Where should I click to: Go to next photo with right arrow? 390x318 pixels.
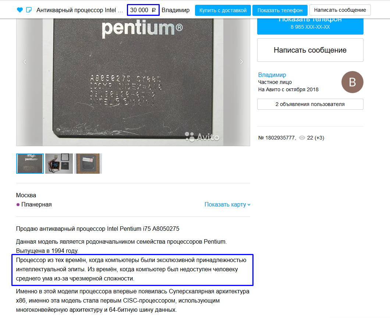[x=241, y=62]
